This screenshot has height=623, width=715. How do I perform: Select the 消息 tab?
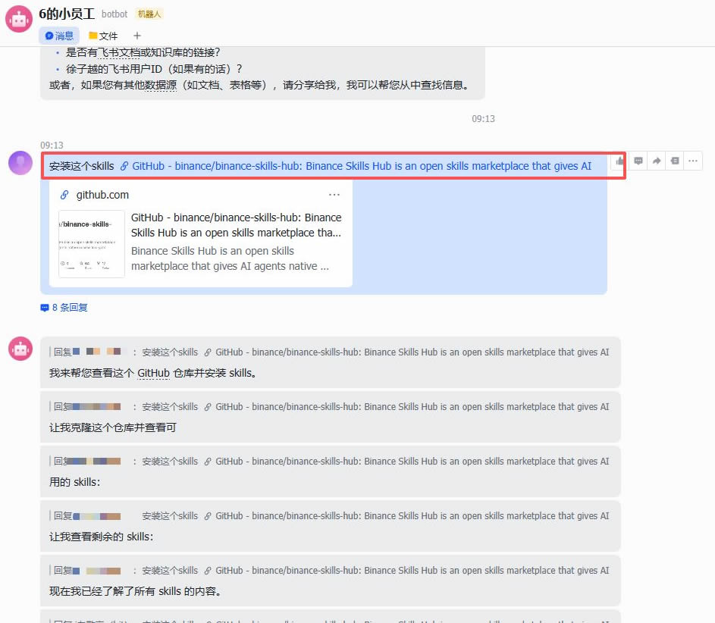[x=59, y=35]
